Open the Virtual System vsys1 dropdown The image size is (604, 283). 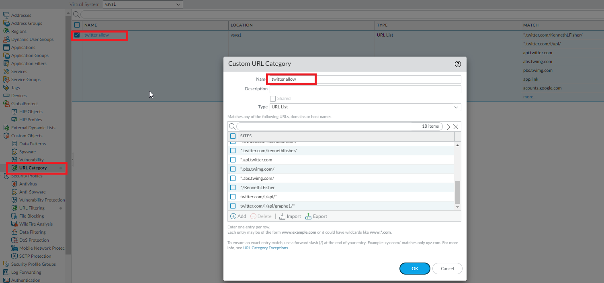coord(143,4)
